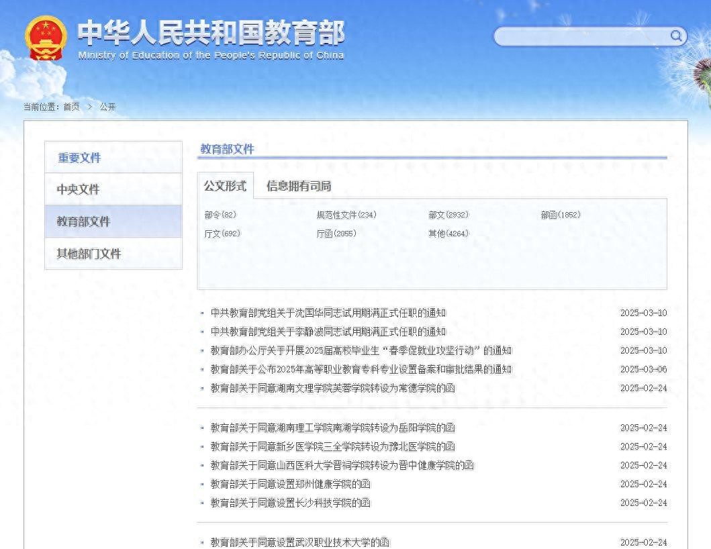Open letter on 郑州健康学院 establishment
The height and width of the screenshot is (549, 711).
click(x=291, y=484)
